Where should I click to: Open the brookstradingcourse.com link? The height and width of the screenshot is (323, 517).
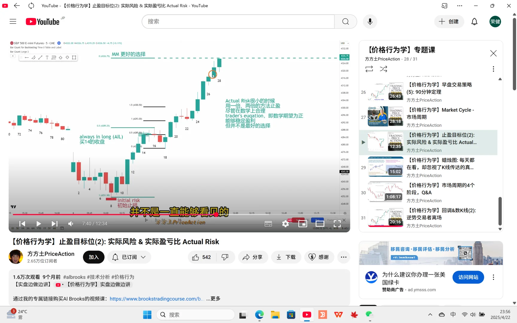pos(157,299)
